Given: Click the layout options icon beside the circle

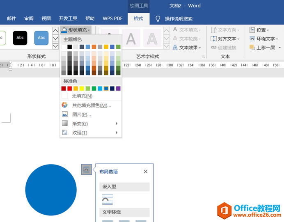Looking at the screenshot, I should 87,169.
